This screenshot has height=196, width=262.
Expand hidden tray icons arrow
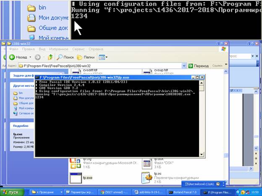pyautogui.click(x=238, y=192)
